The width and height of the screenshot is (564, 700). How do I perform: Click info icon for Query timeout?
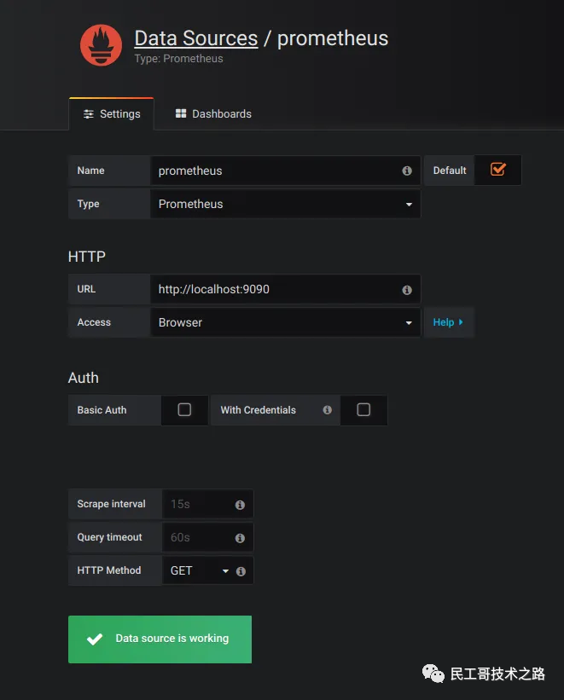coord(240,538)
